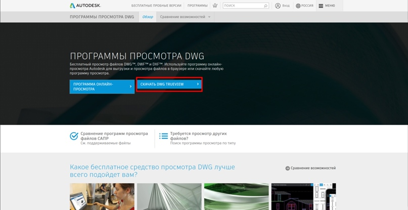Click См. поддерживаемые файлы text

pos(106,143)
